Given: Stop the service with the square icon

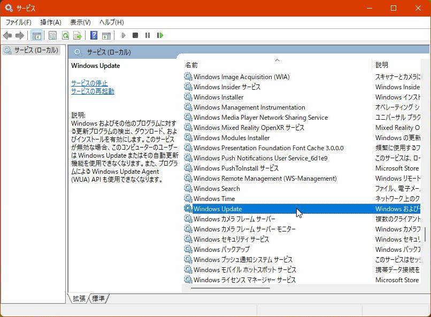Looking at the screenshot, I should point(135,35).
